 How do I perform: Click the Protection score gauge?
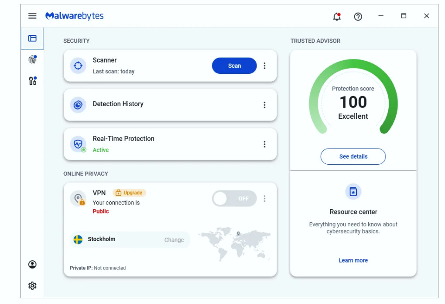(x=353, y=97)
